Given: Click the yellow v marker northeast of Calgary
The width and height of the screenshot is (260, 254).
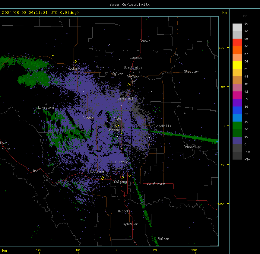Looking at the screenshot, I should [x=129, y=176].
